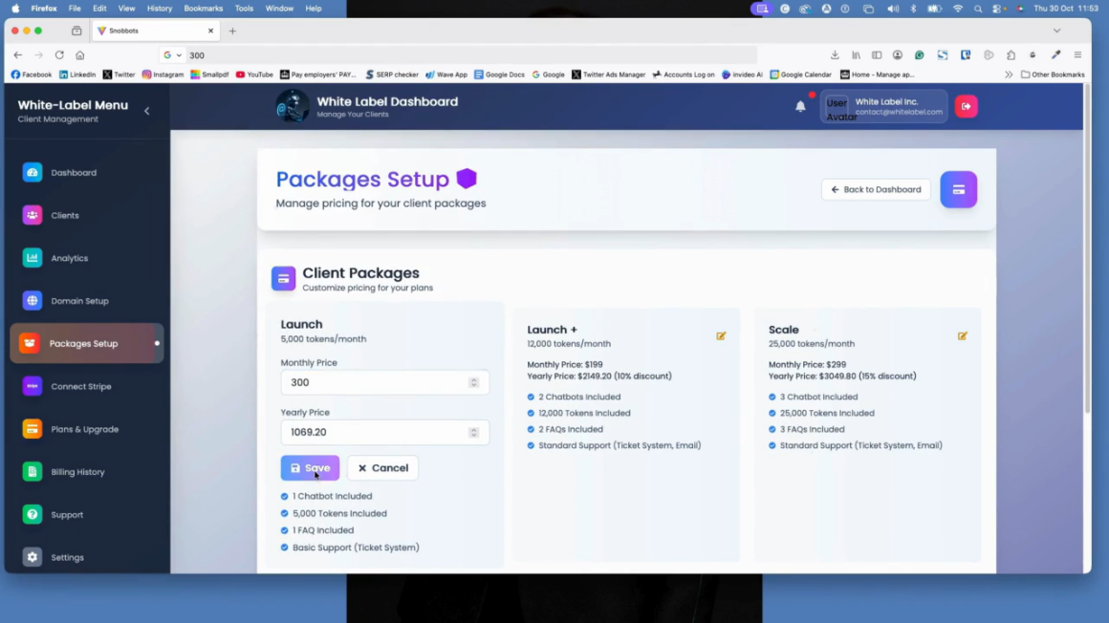Click 'Basic Support (Ticket System)' text
This screenshot has width=1109, height=623.
(356, 548)
